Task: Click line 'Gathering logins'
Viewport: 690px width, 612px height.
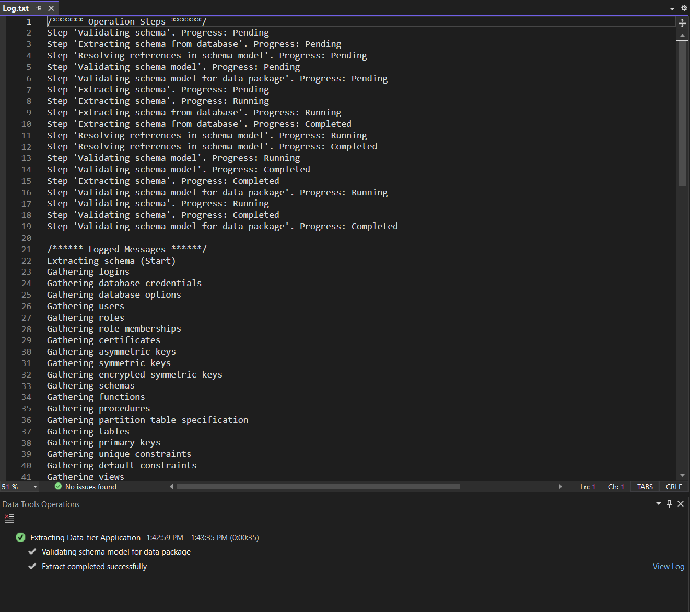Action: tap(88, 272)
